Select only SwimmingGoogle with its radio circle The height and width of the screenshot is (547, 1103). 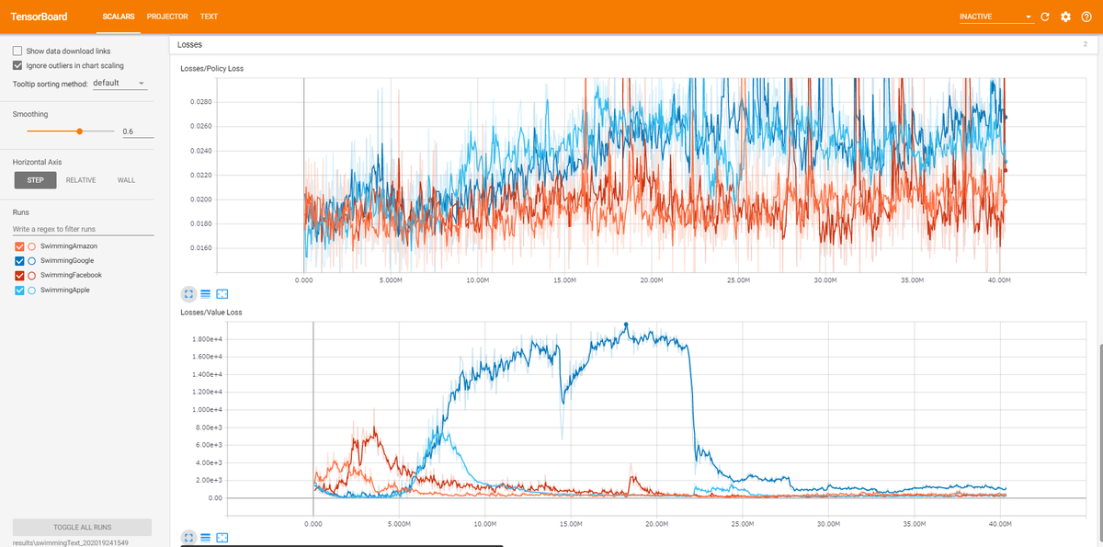coord(32,261)
